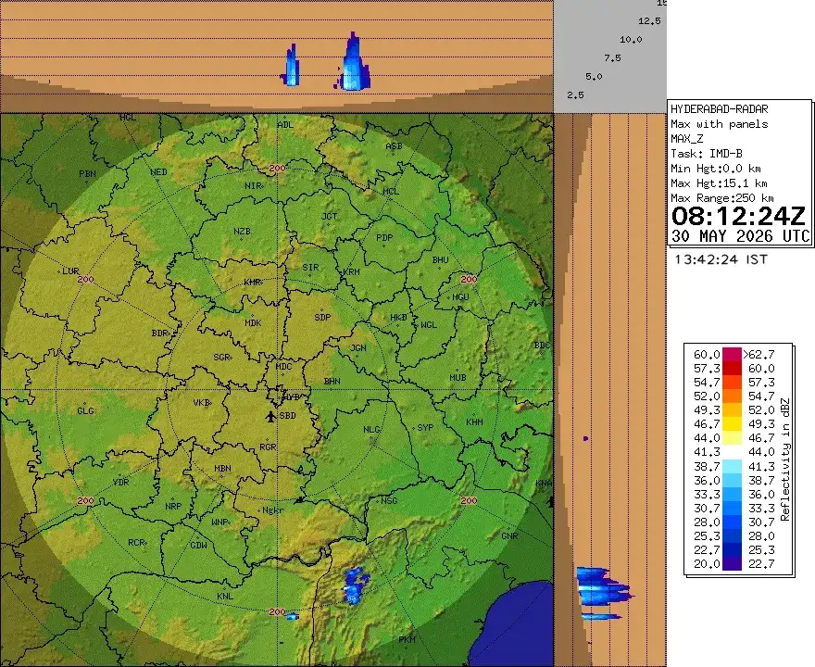The height and width of the screenshot is (667, 815).
Task: Click the KNL station label
Action: (225, 597)
